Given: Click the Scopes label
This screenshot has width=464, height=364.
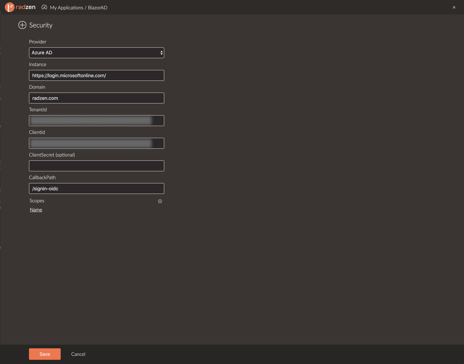Looking at the screenshot, I should (37, 201).
